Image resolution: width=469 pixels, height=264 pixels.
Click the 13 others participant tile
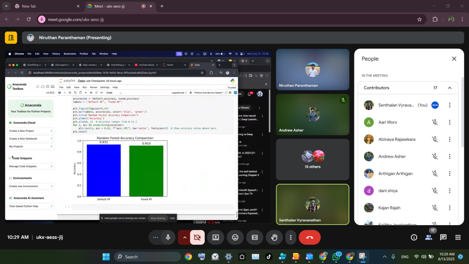312,159
